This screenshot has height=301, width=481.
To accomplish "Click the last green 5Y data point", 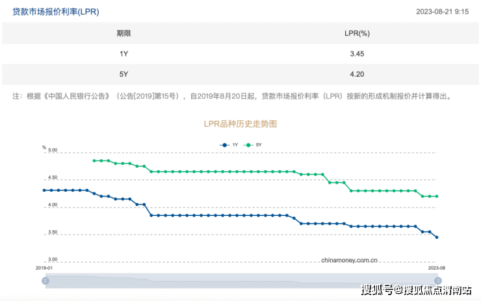I will click(437, 196).
